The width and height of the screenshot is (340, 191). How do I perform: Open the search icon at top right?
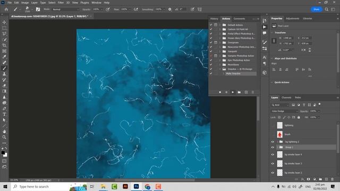coord(327,10)
